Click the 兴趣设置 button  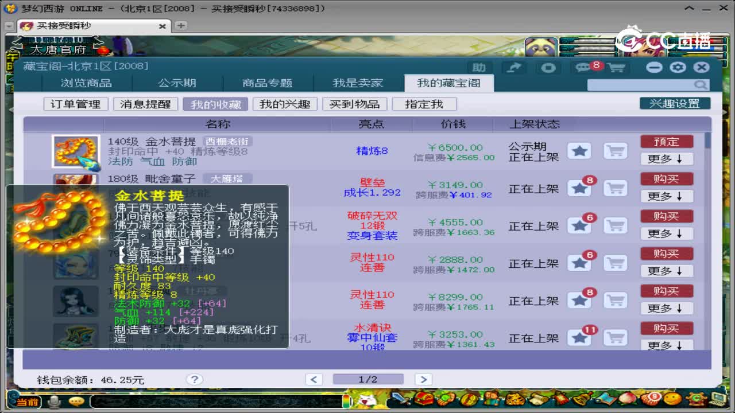tap(675, 103)
